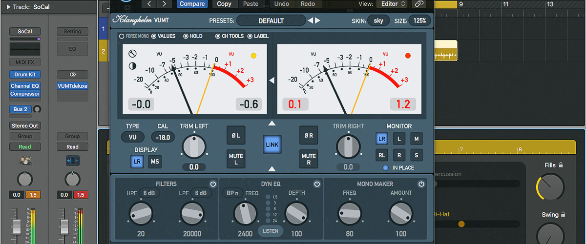Open the meter TYPE selector showing VU
This screenshot has width=586, height=244.
click(x=133, y=137)
